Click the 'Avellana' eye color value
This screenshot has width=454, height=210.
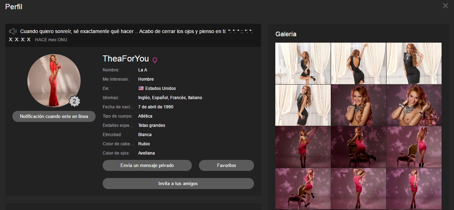click(146, 153)
